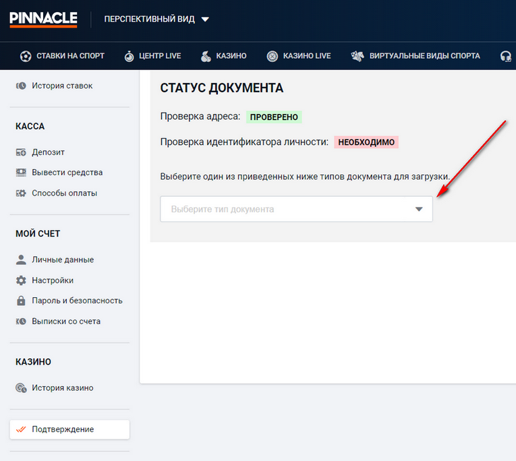Click the headset support icon
Image resolution: width=516 pixels, height=461 pixels.
click(x=506, y=56)
